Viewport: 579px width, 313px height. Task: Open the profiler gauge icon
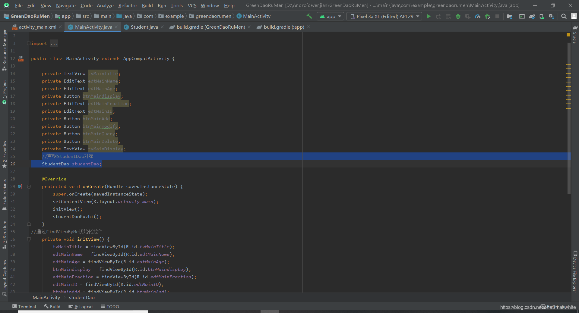pos(478,16)
